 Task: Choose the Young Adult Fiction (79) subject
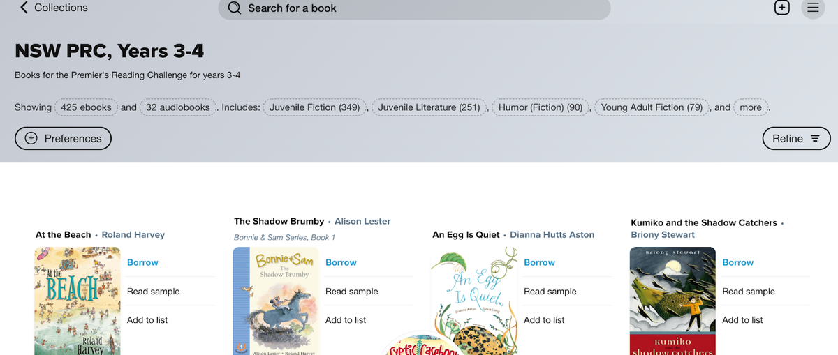point(652,107)
